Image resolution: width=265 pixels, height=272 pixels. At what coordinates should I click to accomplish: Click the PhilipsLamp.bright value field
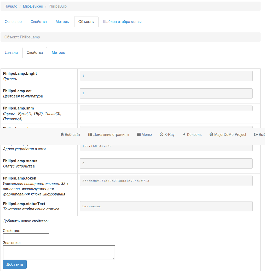coord(166,76)
